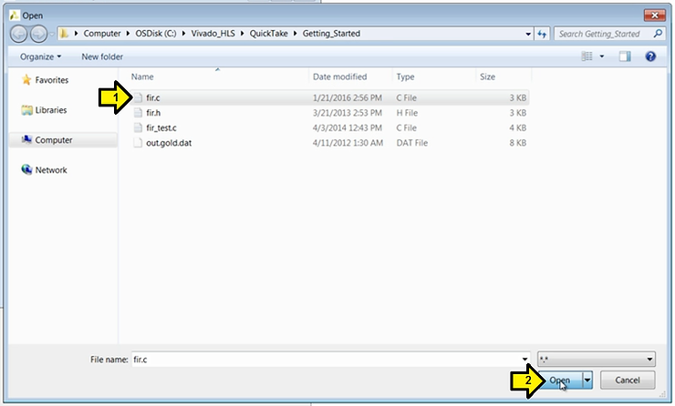675x406 pixels.
Task: Click the Change your view icon
Action: click(588, 56)
